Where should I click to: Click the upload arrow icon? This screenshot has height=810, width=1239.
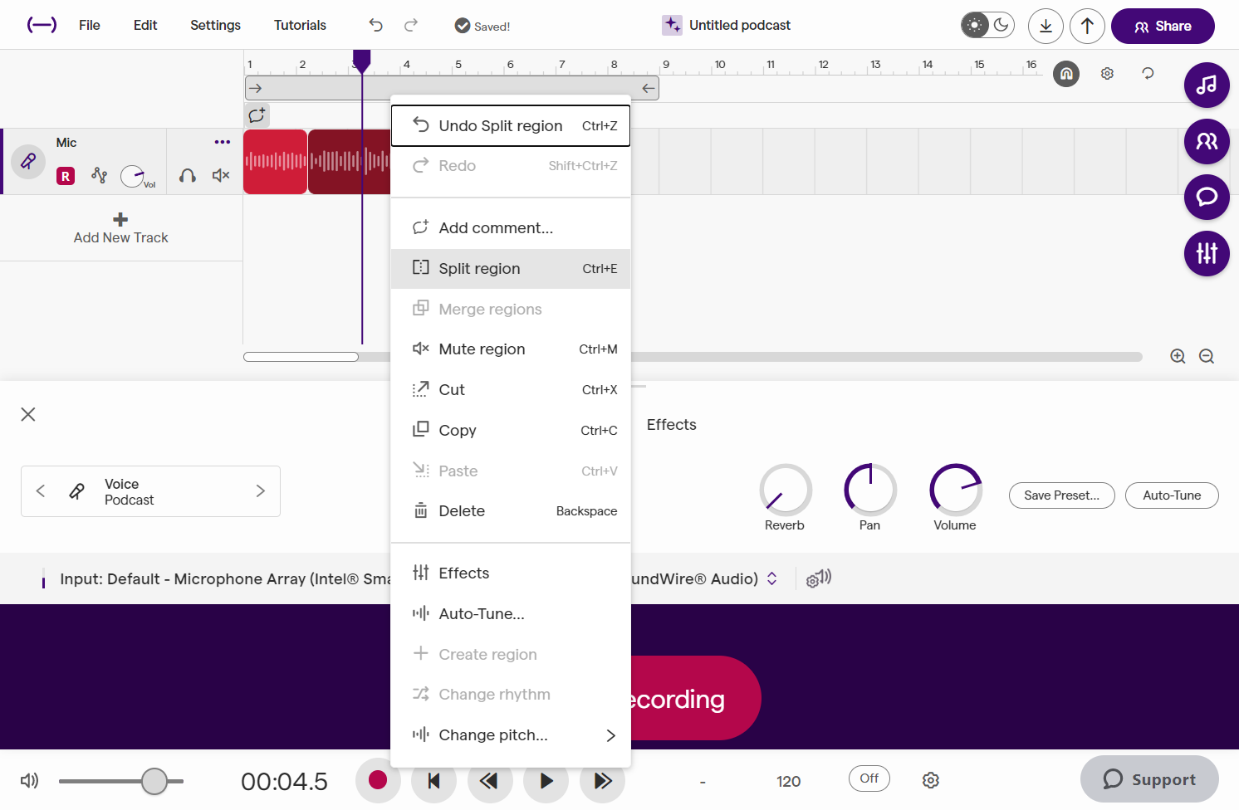click(x=1087, y=26)
